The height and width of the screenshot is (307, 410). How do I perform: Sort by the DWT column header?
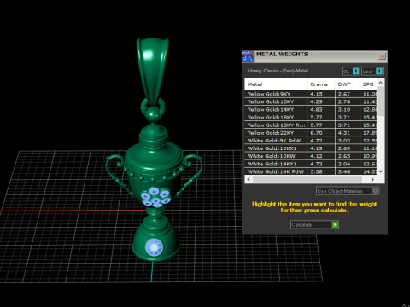[x=348, y=84]
